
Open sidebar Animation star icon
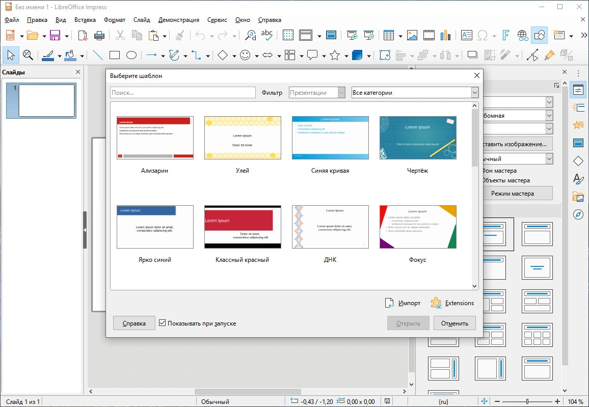[578, 125]
